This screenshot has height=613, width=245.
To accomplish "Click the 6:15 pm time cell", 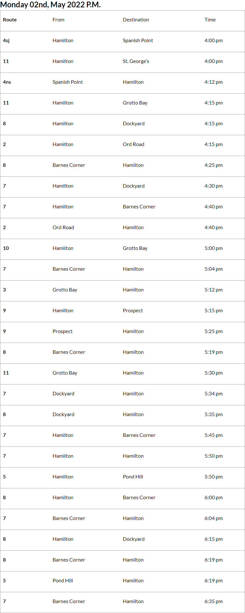I will coord(213,539).
